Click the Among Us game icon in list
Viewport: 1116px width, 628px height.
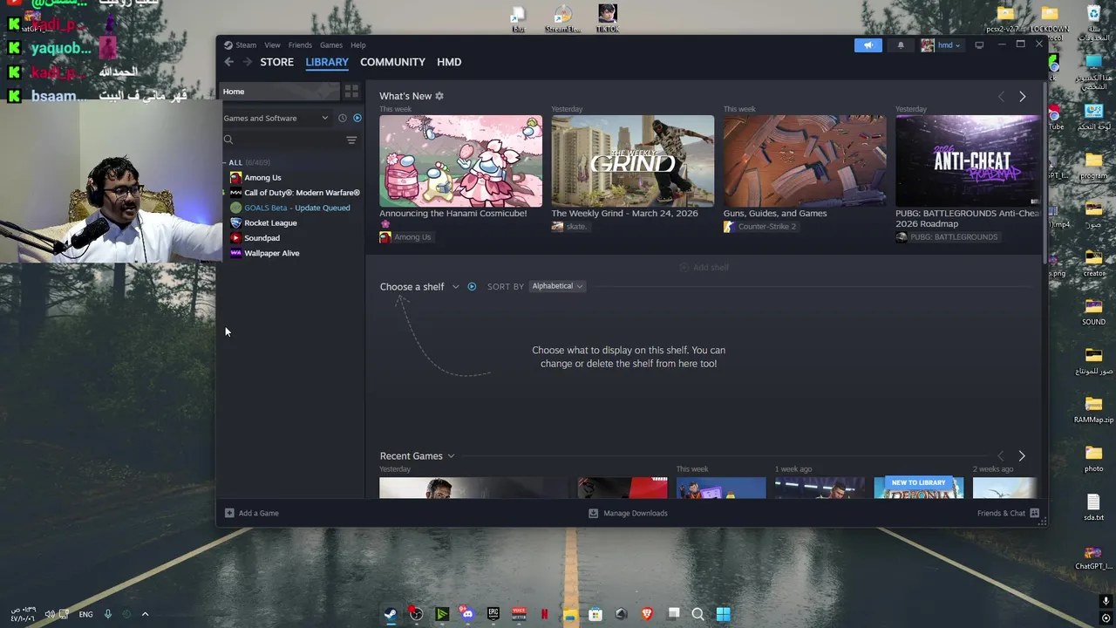235,177
